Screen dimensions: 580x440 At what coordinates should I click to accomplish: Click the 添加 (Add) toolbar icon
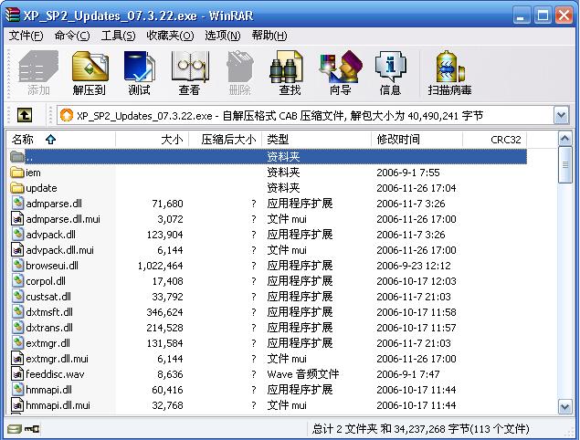(x=38, y=67)
